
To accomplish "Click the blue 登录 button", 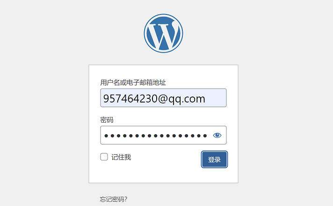I will (214, 159).
